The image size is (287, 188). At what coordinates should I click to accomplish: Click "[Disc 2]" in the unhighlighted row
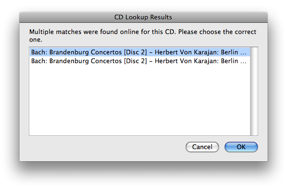[x=135, y=61]
